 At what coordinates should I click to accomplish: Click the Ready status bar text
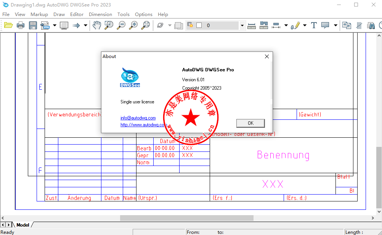click(8, 232)
